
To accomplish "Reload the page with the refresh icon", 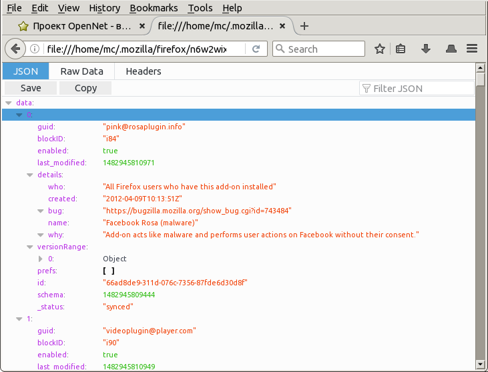I will point(256,49).
